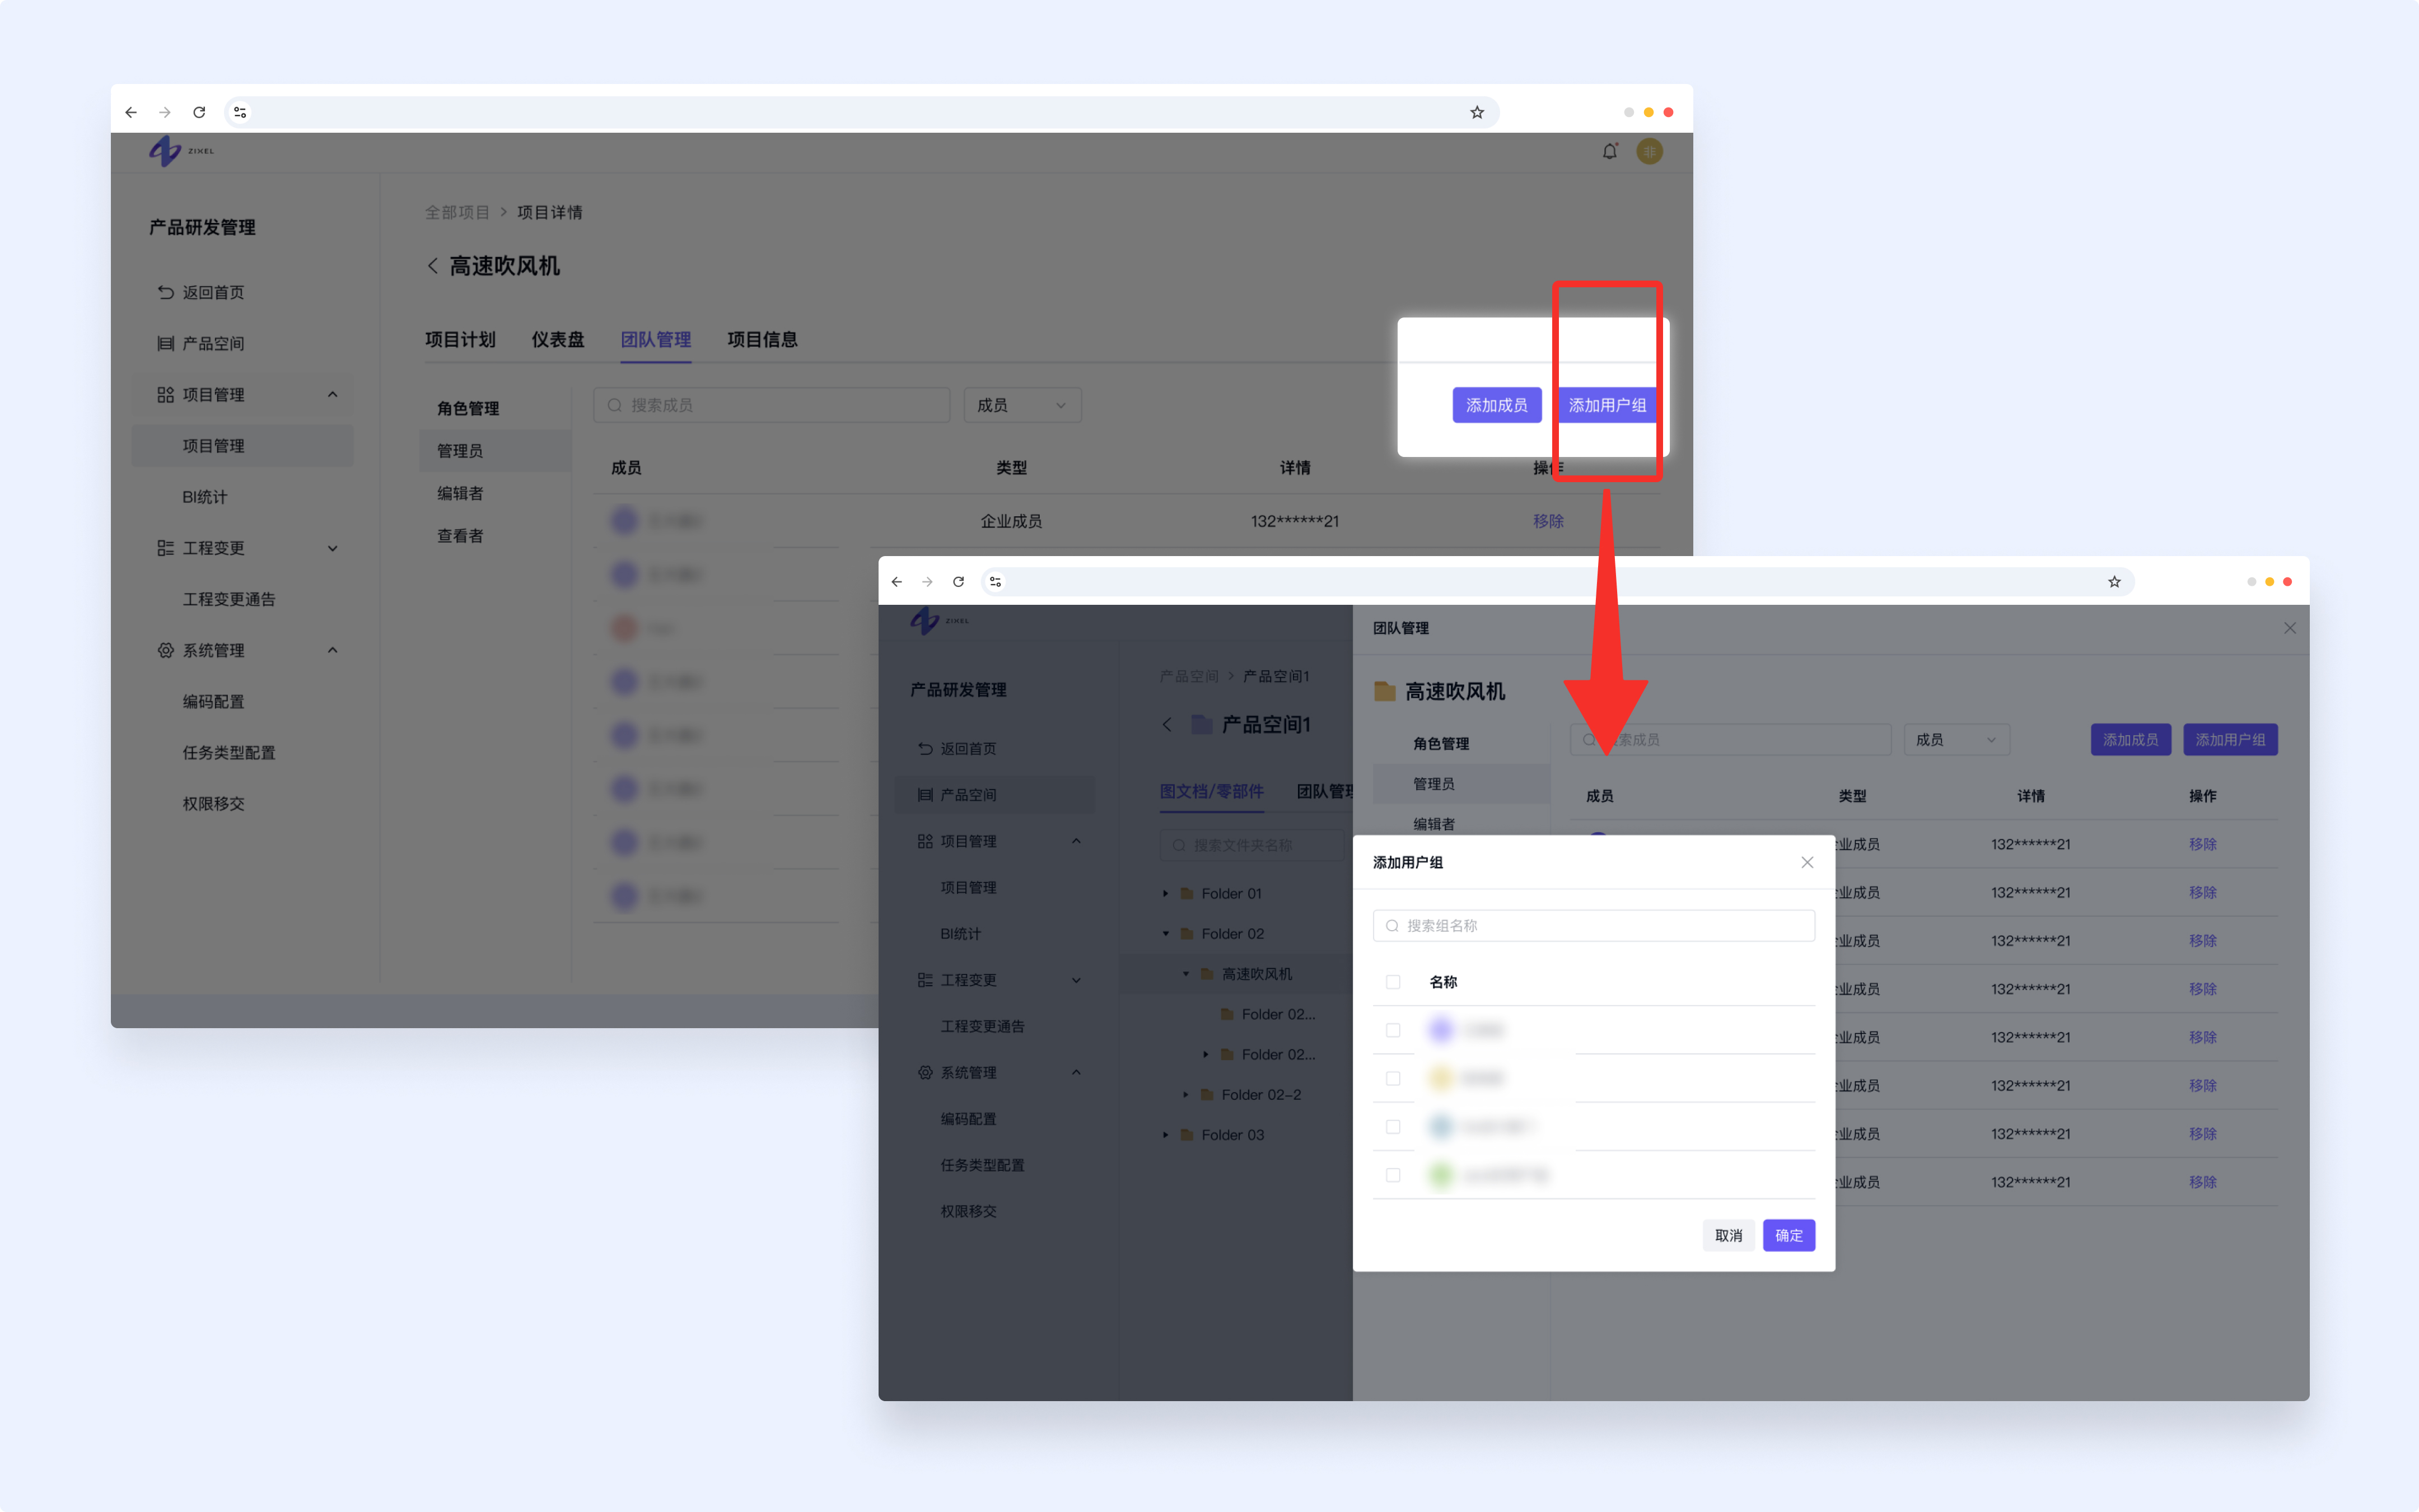Click the Folder 01 folder icon
Viewport: 2419px width, 1512px height.
pos(1187,893)
